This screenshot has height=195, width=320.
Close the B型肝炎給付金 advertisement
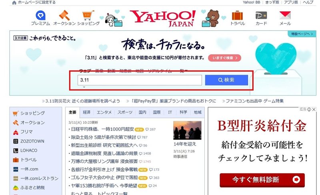tap(314, 109)
